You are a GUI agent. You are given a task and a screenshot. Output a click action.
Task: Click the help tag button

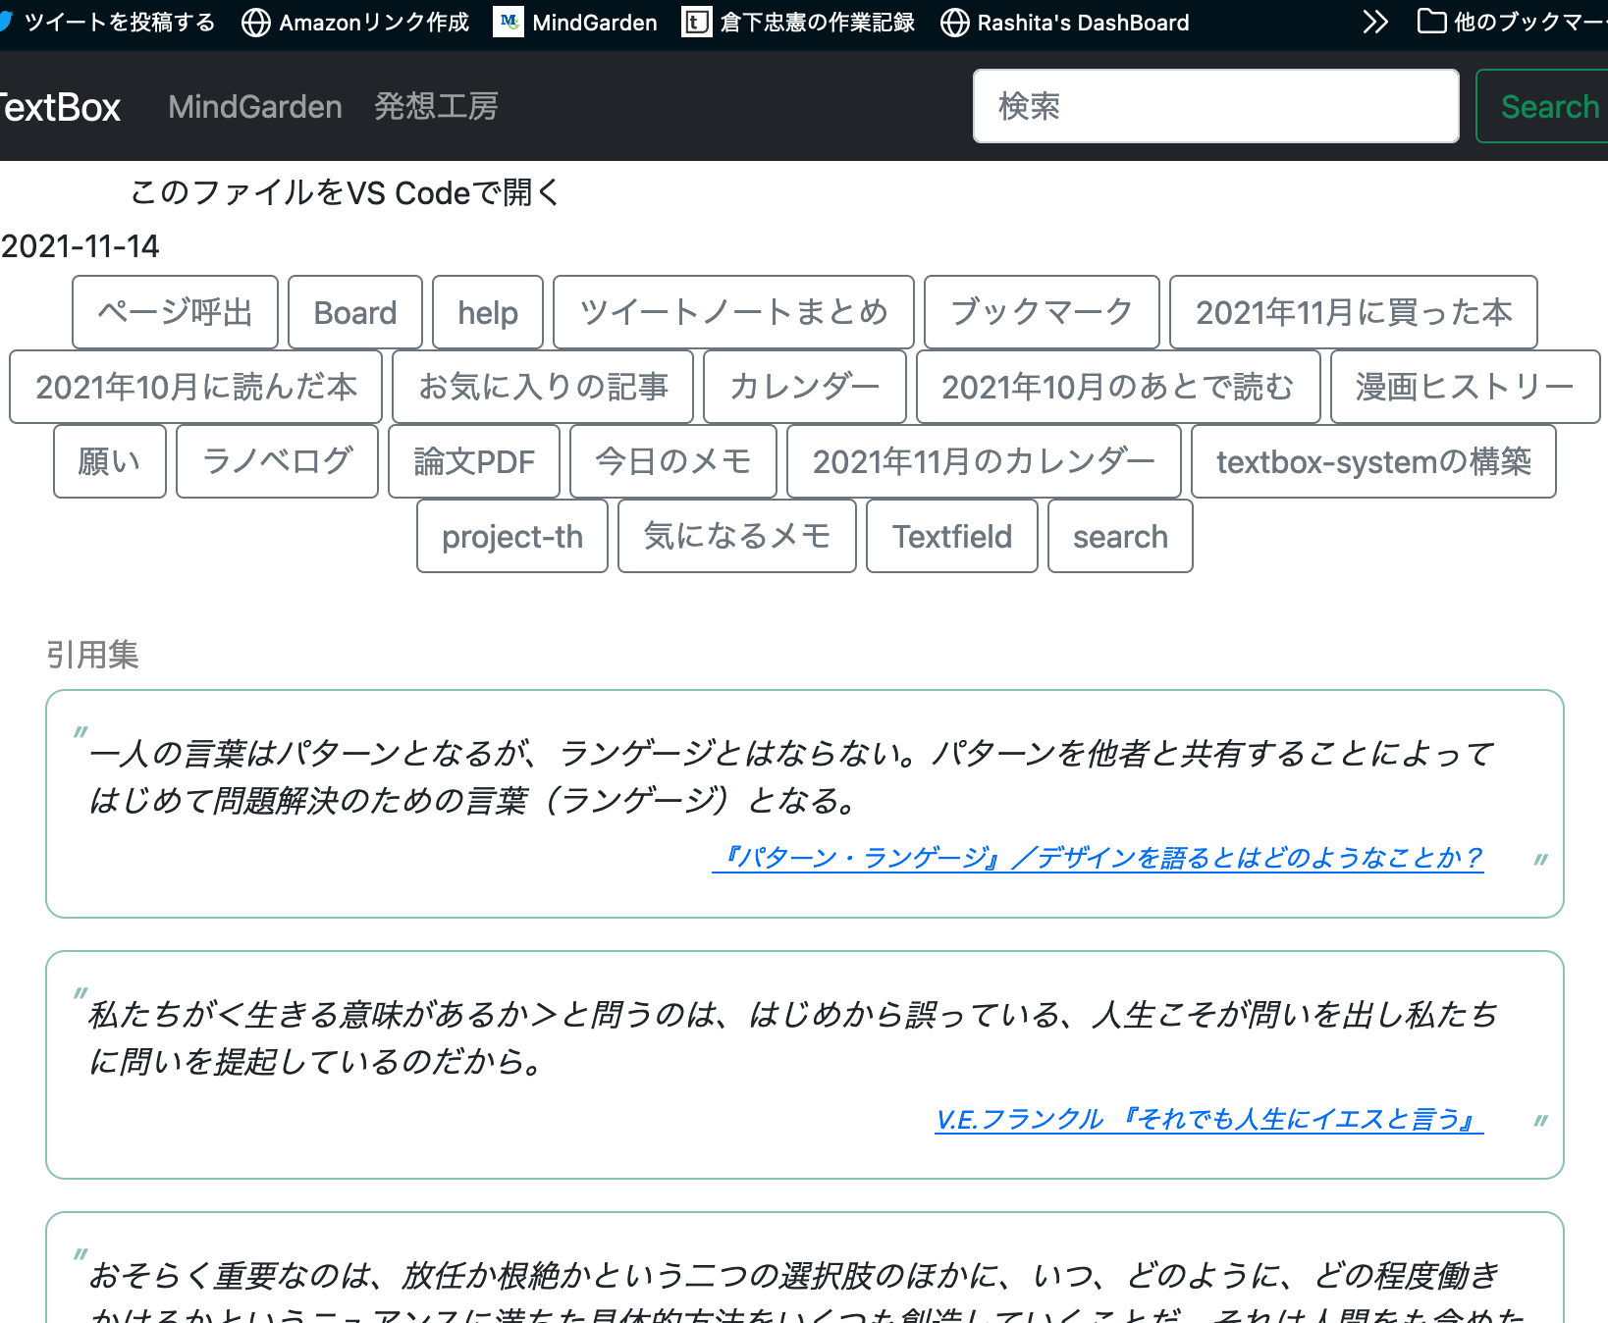(487, 312)
